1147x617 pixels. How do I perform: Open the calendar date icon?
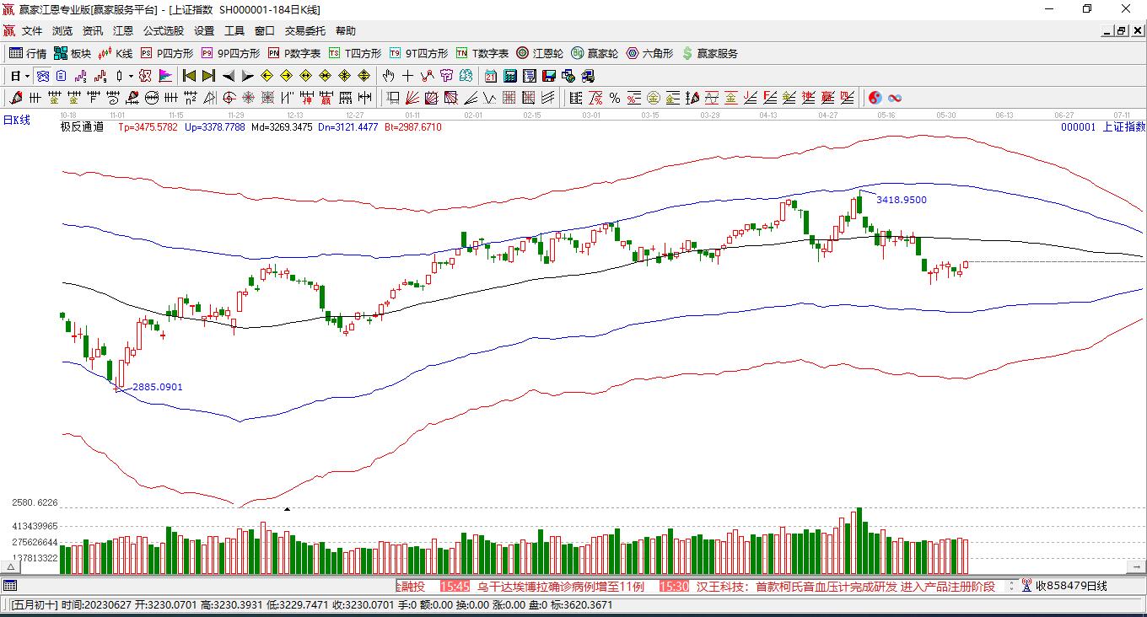click(490, 76)
